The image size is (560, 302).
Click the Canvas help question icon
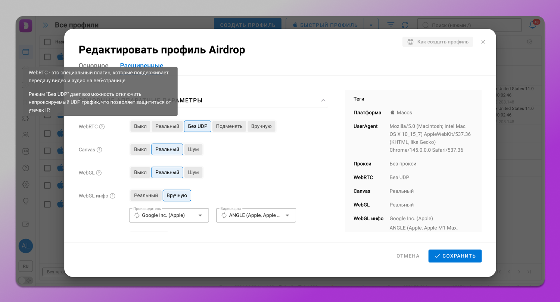coord(99,150)
